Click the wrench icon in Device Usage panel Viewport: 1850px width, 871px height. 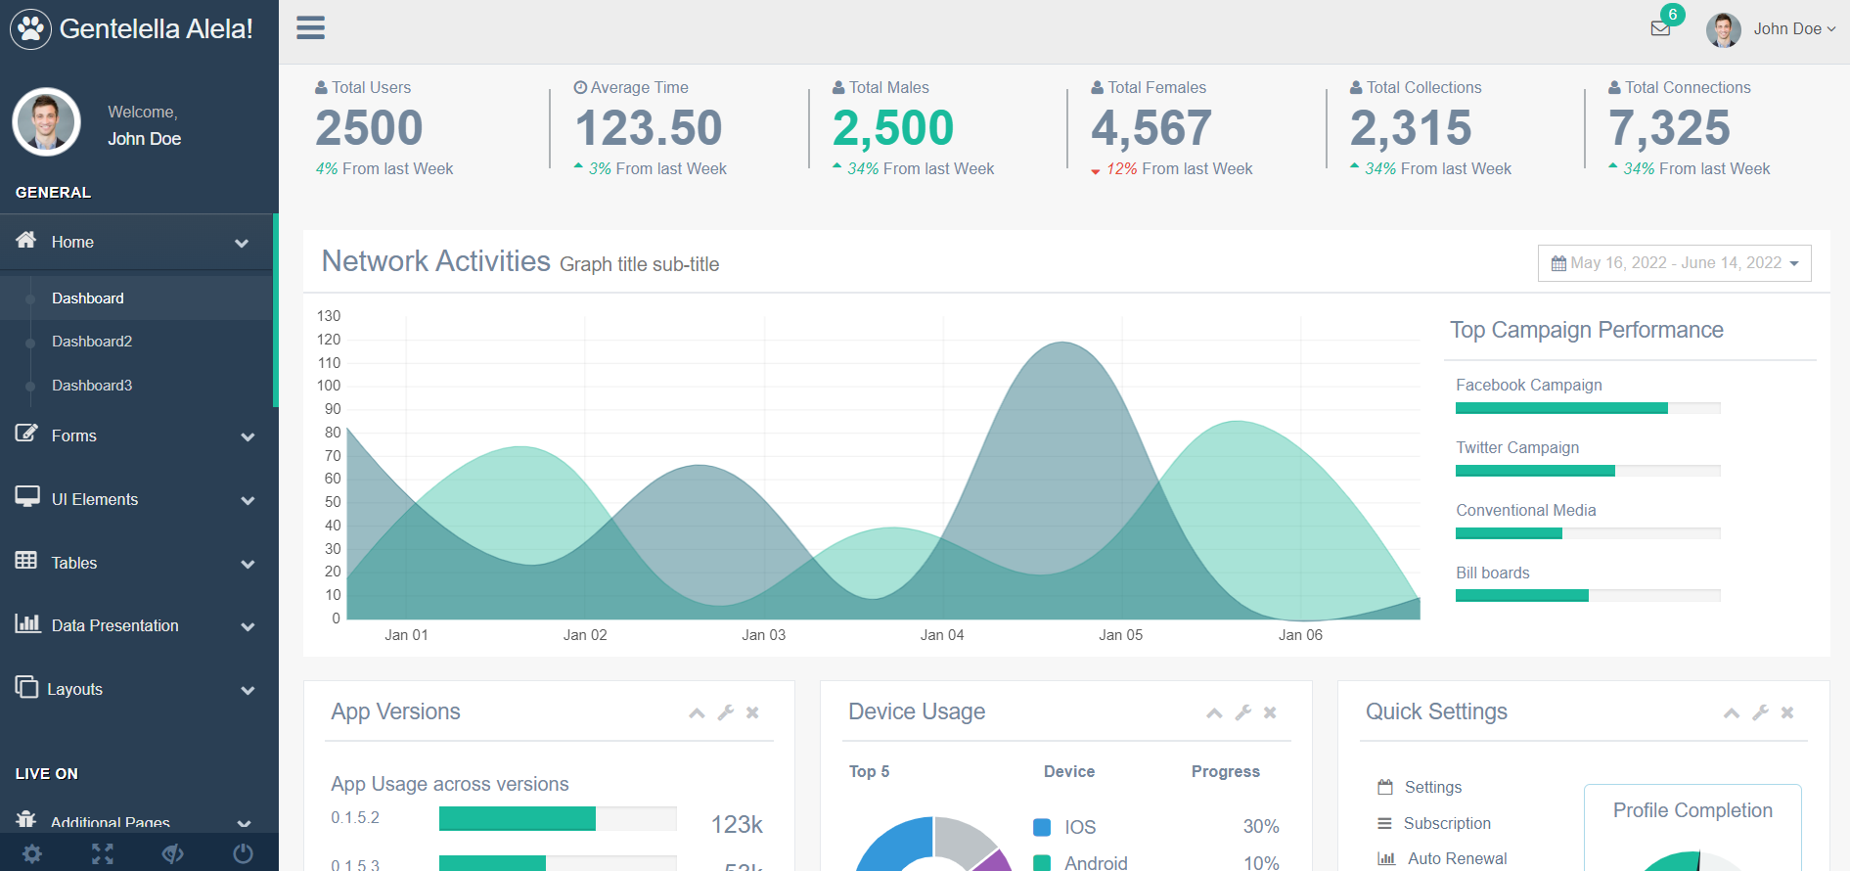click(x=1242, y=712)
